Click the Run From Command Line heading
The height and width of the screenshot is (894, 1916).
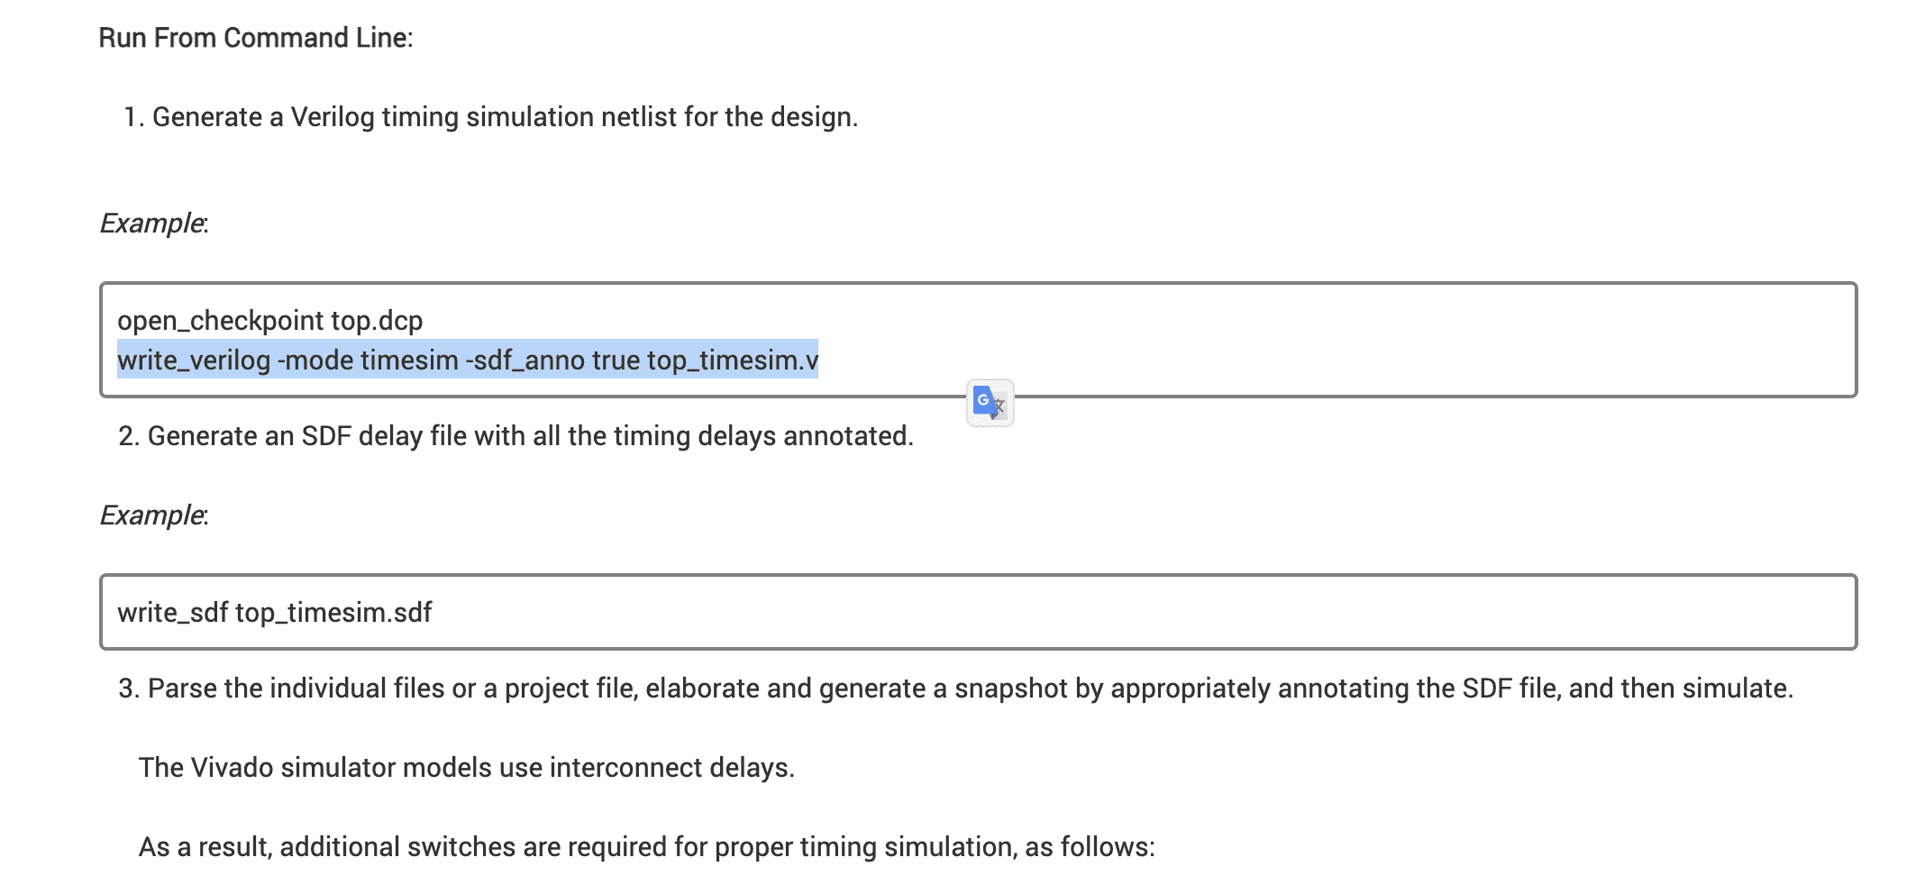pos(255,38)
